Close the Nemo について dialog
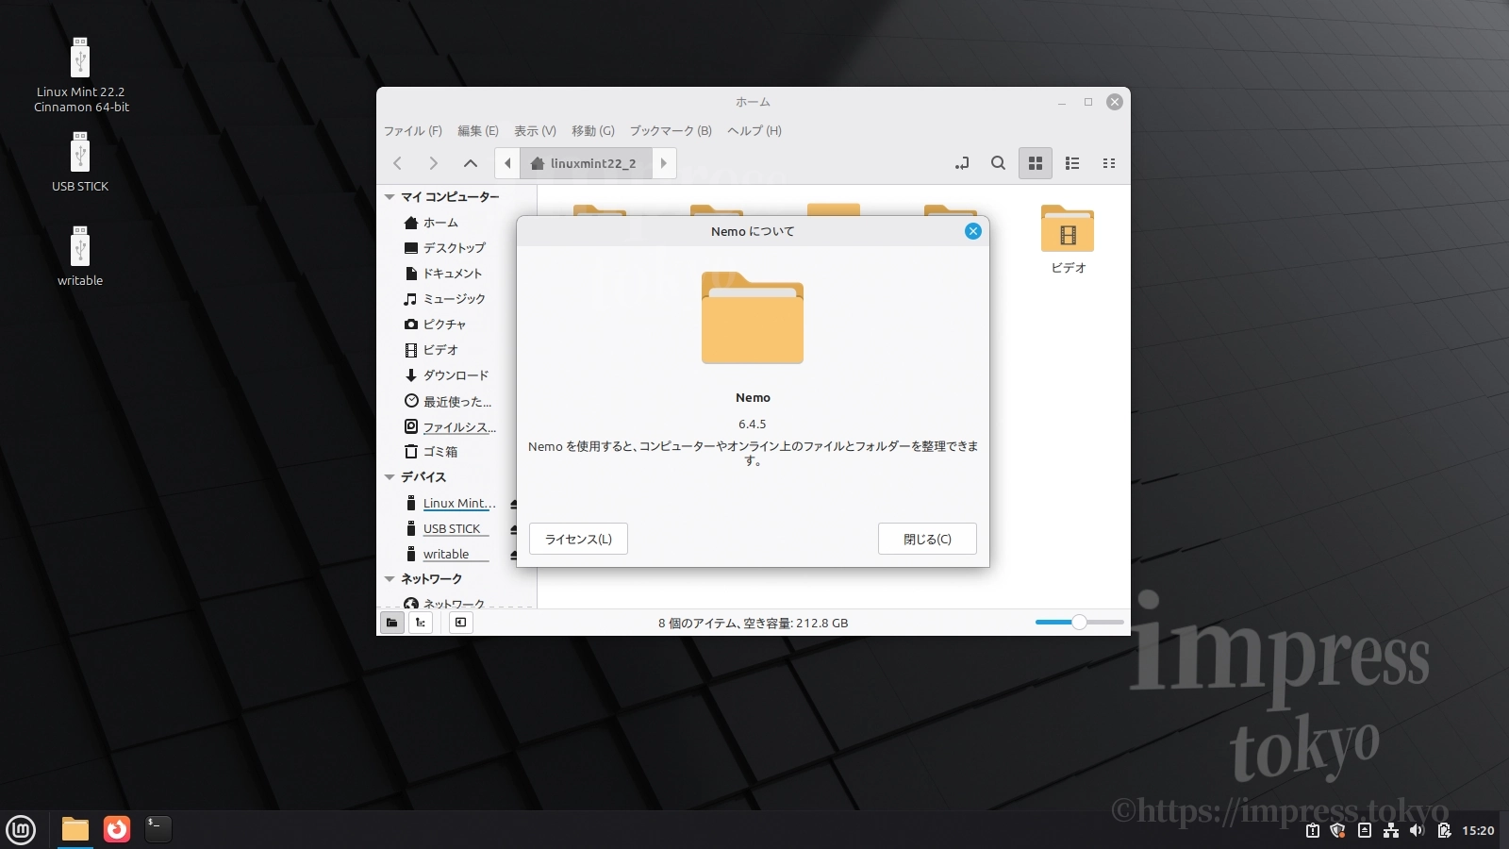The height and width of the screenshot is (849, 1509). (973, 231)
